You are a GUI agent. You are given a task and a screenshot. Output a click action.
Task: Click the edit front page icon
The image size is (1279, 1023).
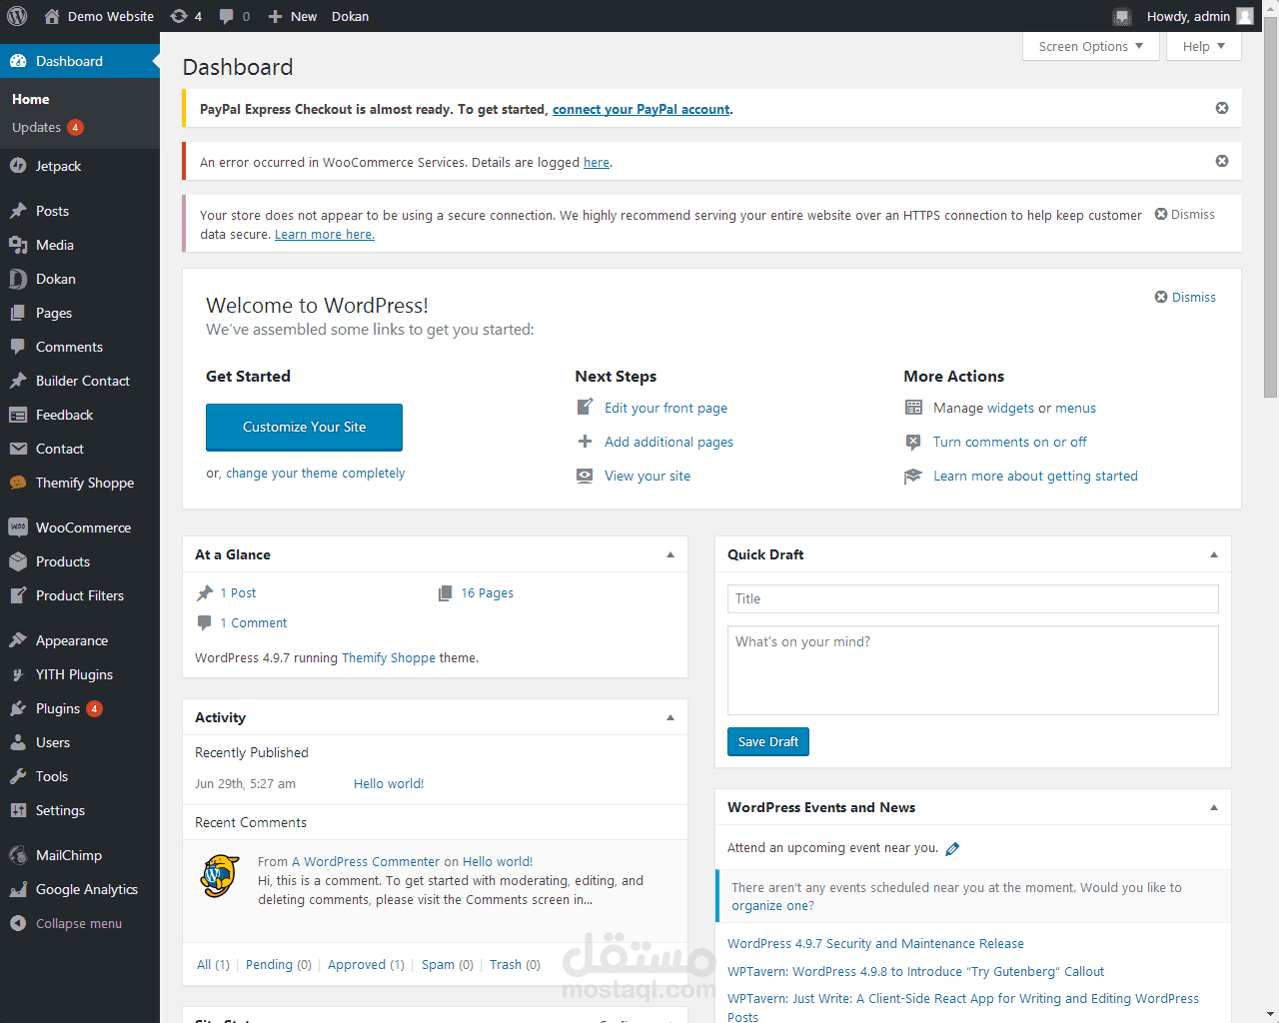click(x=585, y=407)
